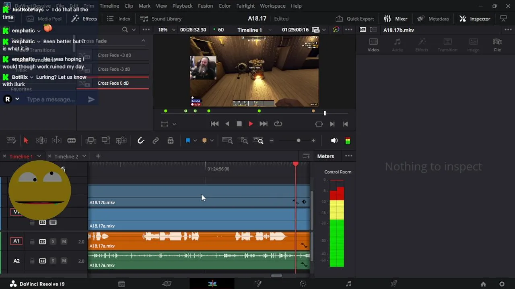Click Full Extent Zoom icon
This screenshot has height=289, width=515.
[227, 140]
